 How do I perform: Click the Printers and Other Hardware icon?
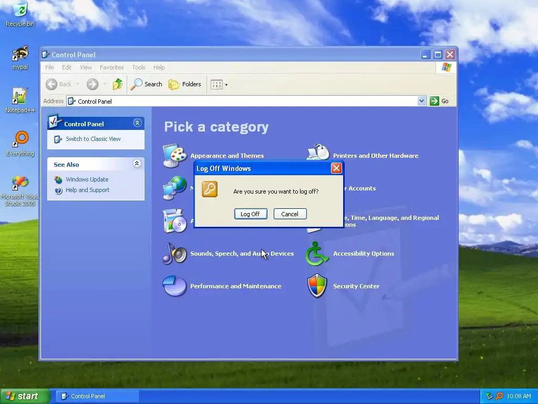pos(318,152)
